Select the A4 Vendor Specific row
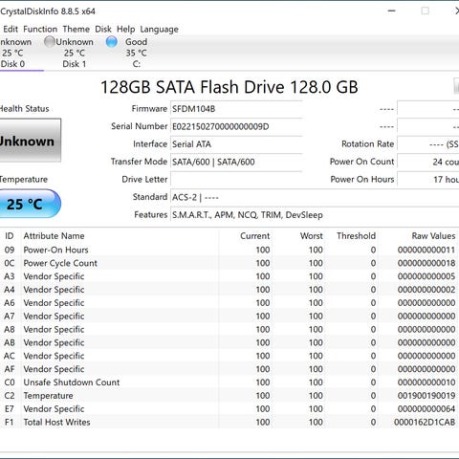This screenshot has width=459, height=459. point(229,290)
